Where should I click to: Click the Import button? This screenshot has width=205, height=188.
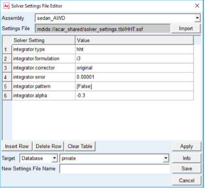[x=186, y=29]
